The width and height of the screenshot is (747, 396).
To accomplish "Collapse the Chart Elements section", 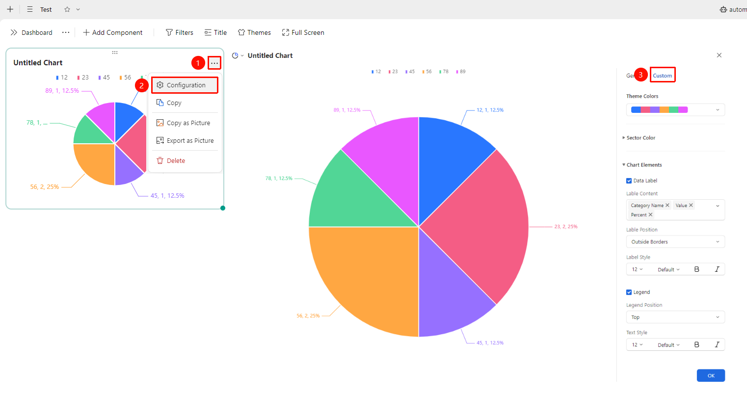I will [x=642, y=165].
